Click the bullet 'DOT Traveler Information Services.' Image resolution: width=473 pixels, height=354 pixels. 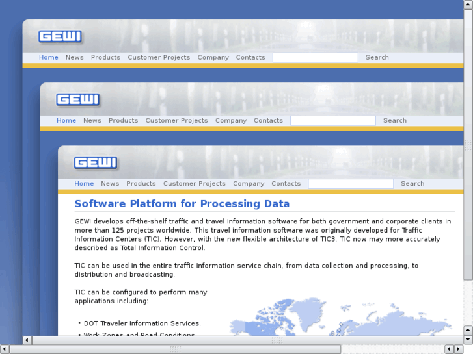pyautogui.click(x=142, y=323)
